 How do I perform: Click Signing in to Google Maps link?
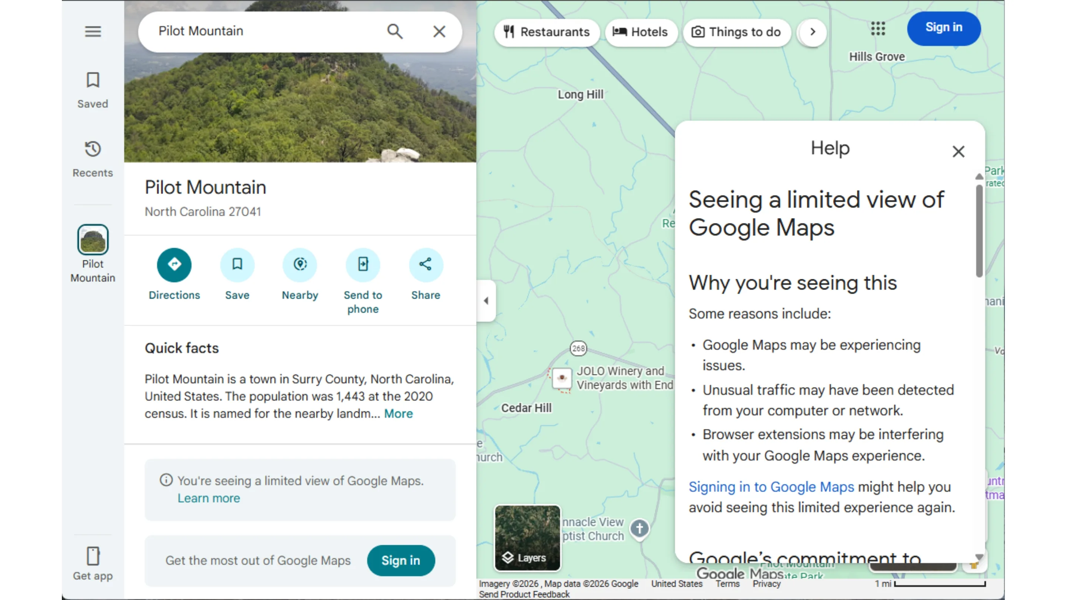coord(771,487)
